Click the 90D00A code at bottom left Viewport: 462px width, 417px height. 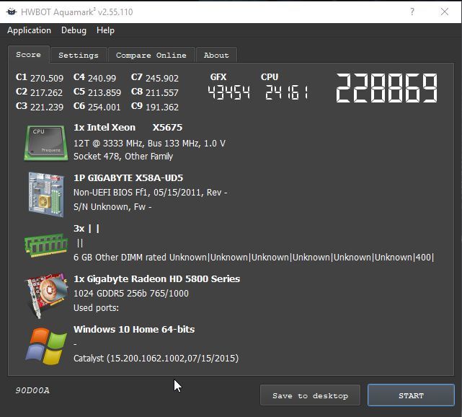coord(32,390)
